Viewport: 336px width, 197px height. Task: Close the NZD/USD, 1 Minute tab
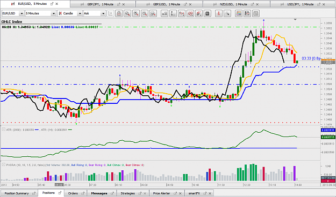tap(258, 4)
